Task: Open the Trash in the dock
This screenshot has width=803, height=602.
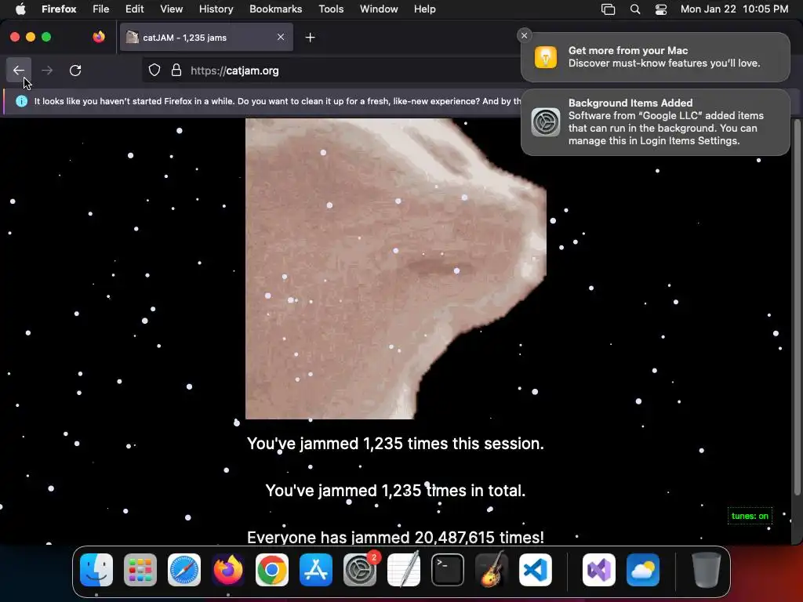Action: click(x=707, y=570)
